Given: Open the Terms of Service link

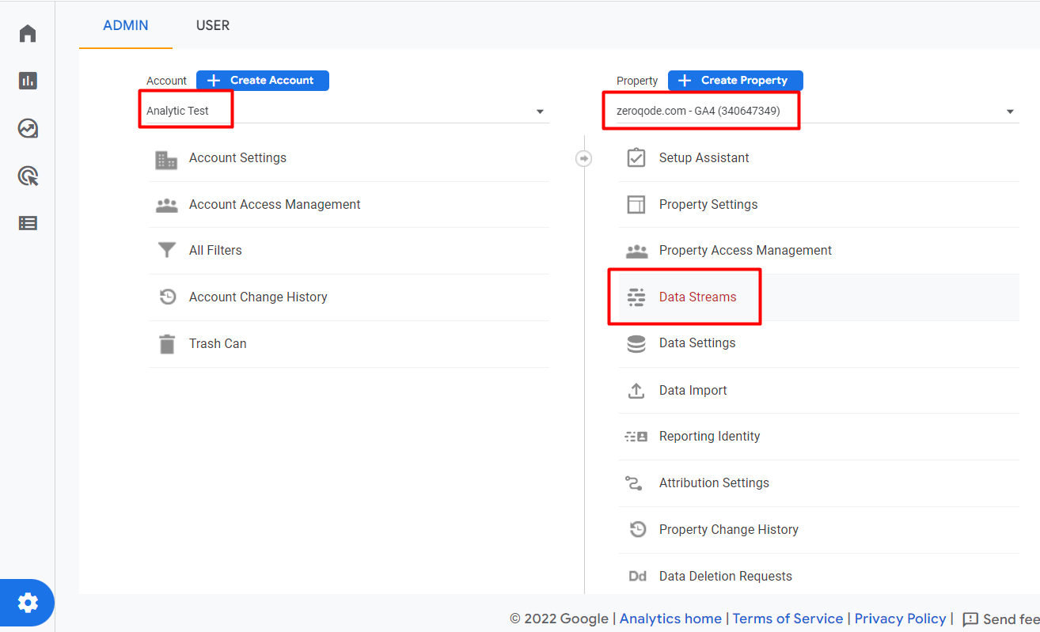Looking at the screenshot, I should [788, 619].
